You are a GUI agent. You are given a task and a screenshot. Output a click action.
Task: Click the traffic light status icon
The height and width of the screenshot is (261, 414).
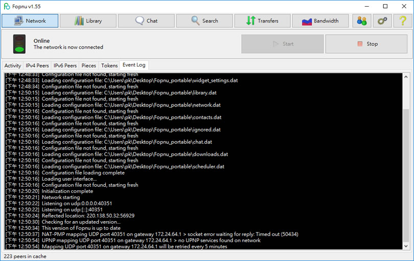pyautogui.click(x=19, y=44)
